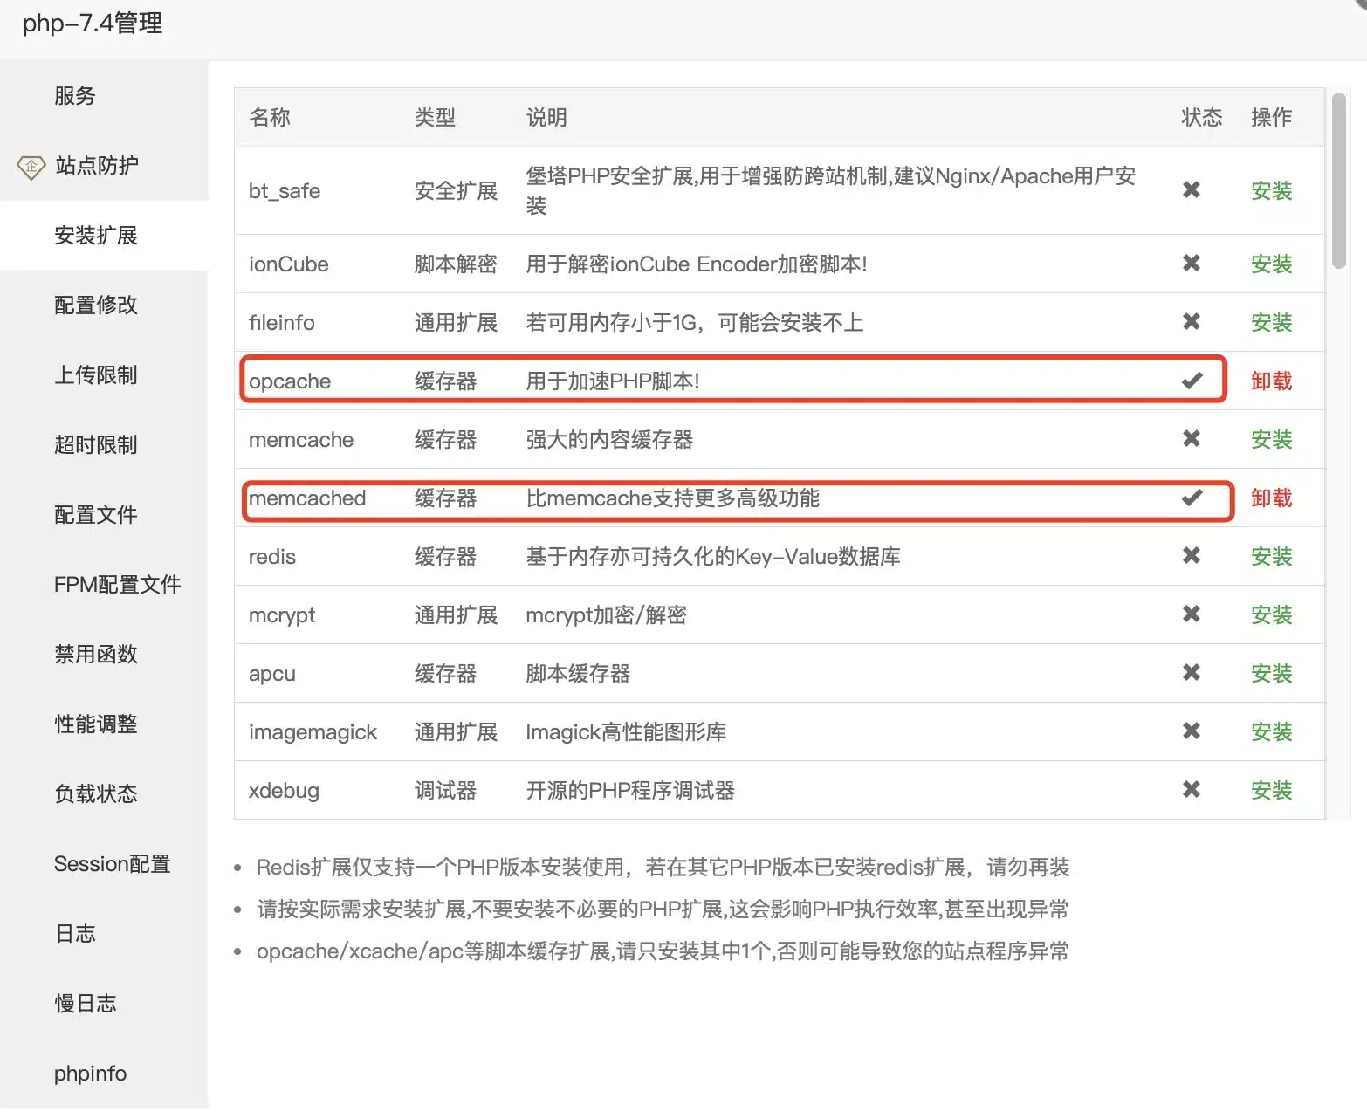Open FPM配置文件 in sidebar
Viewport: 1367px width, 1112px height.
coord(104,585)
